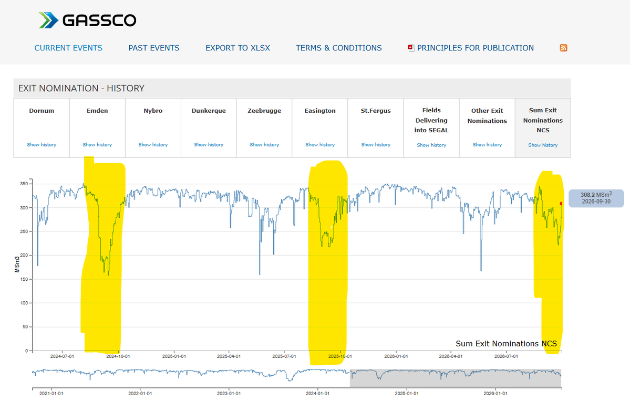The width and height of the screenshot is (630, 402).
Task: Show history for Fields Delivering into SEGAL
Action: (431, 145)
